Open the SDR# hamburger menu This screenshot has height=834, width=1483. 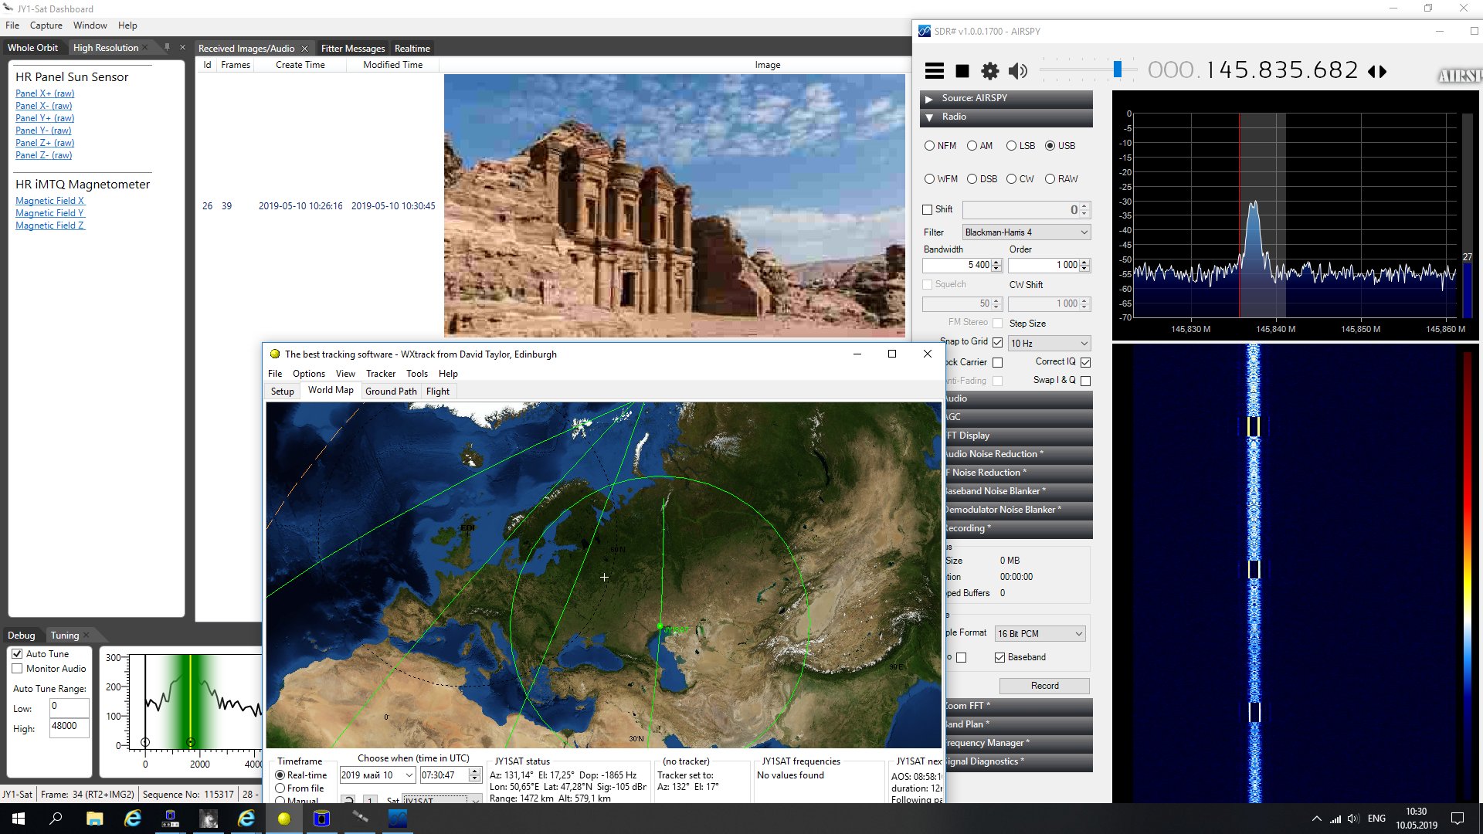click(934, 71)
